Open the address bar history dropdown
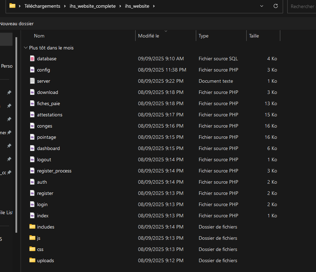Screen dimensions: 316x272 point(262,6)
